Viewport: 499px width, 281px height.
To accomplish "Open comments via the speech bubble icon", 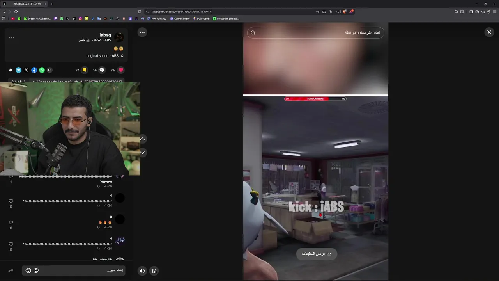I will pyautogui.click(x=102, y=70).
